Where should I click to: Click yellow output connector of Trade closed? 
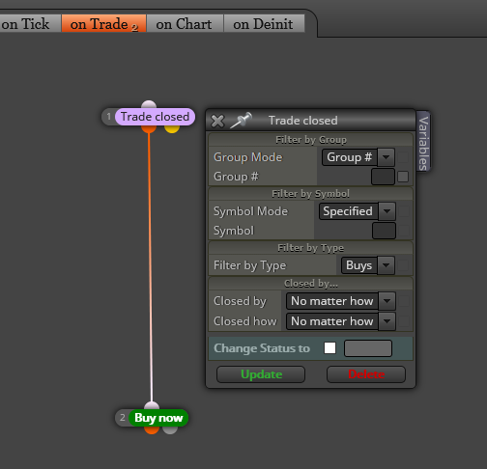click(x=172, y=128)
